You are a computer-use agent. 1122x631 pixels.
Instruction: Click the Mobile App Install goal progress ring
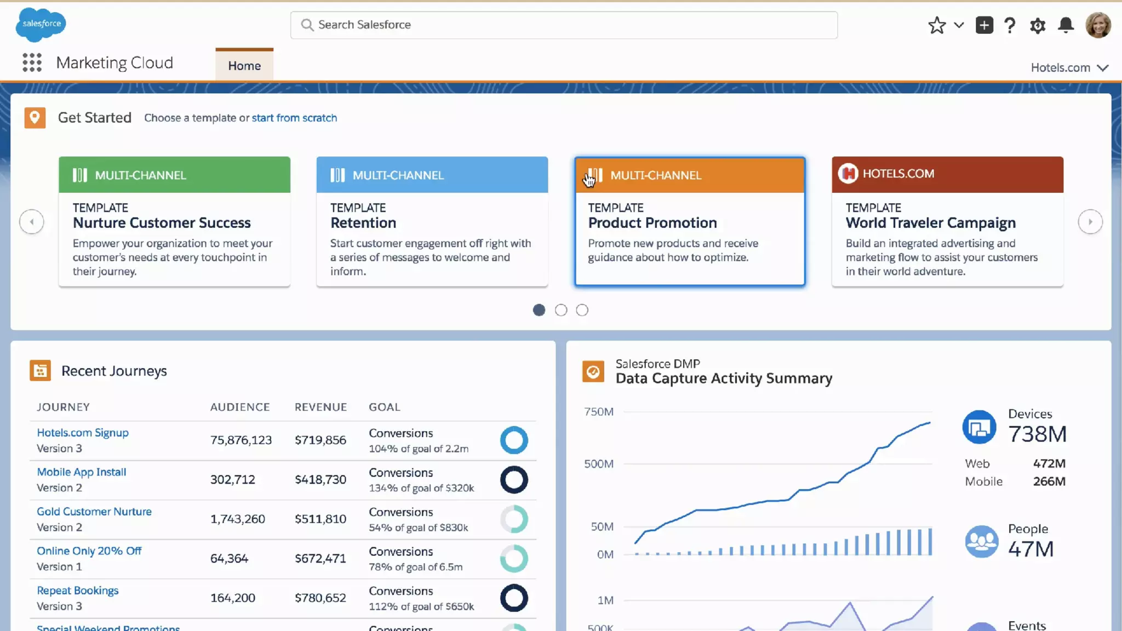(x=514, y=480)
